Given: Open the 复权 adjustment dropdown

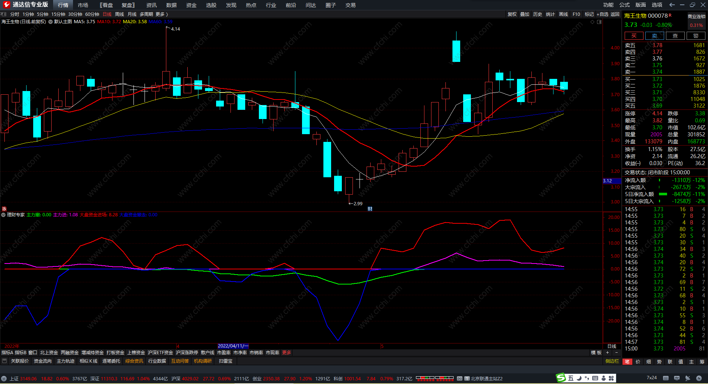Looking at the screenshot, I should [x=512, y=14].
